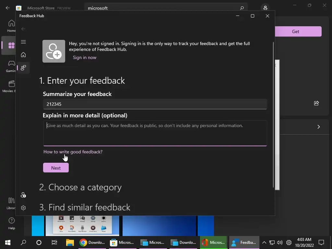Click the blue screenshot thumbnail in Store
This screenshot has height=249, width=332.
tap(159, 226)
